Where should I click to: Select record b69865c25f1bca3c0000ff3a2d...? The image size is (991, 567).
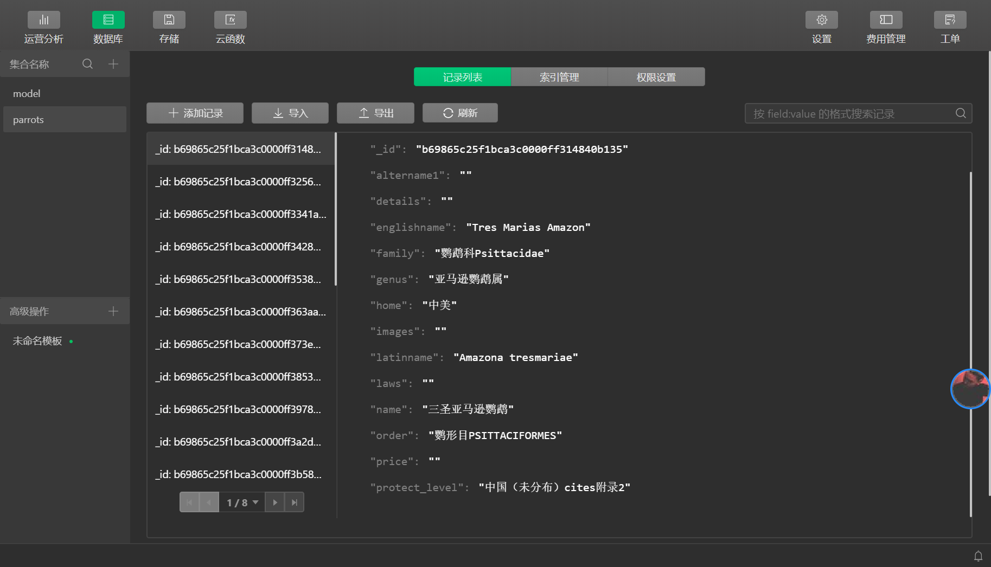[241, 442]
